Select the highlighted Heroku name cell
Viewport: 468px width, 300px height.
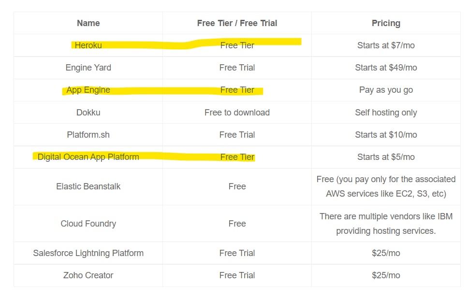88,45
